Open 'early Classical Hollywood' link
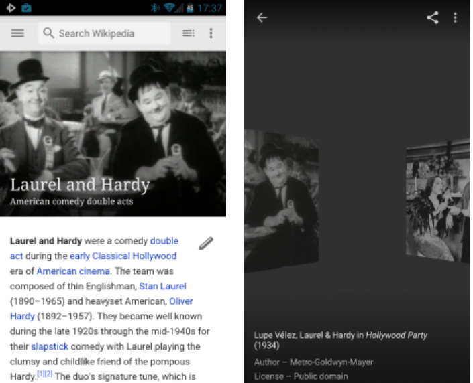 (123, 256)
